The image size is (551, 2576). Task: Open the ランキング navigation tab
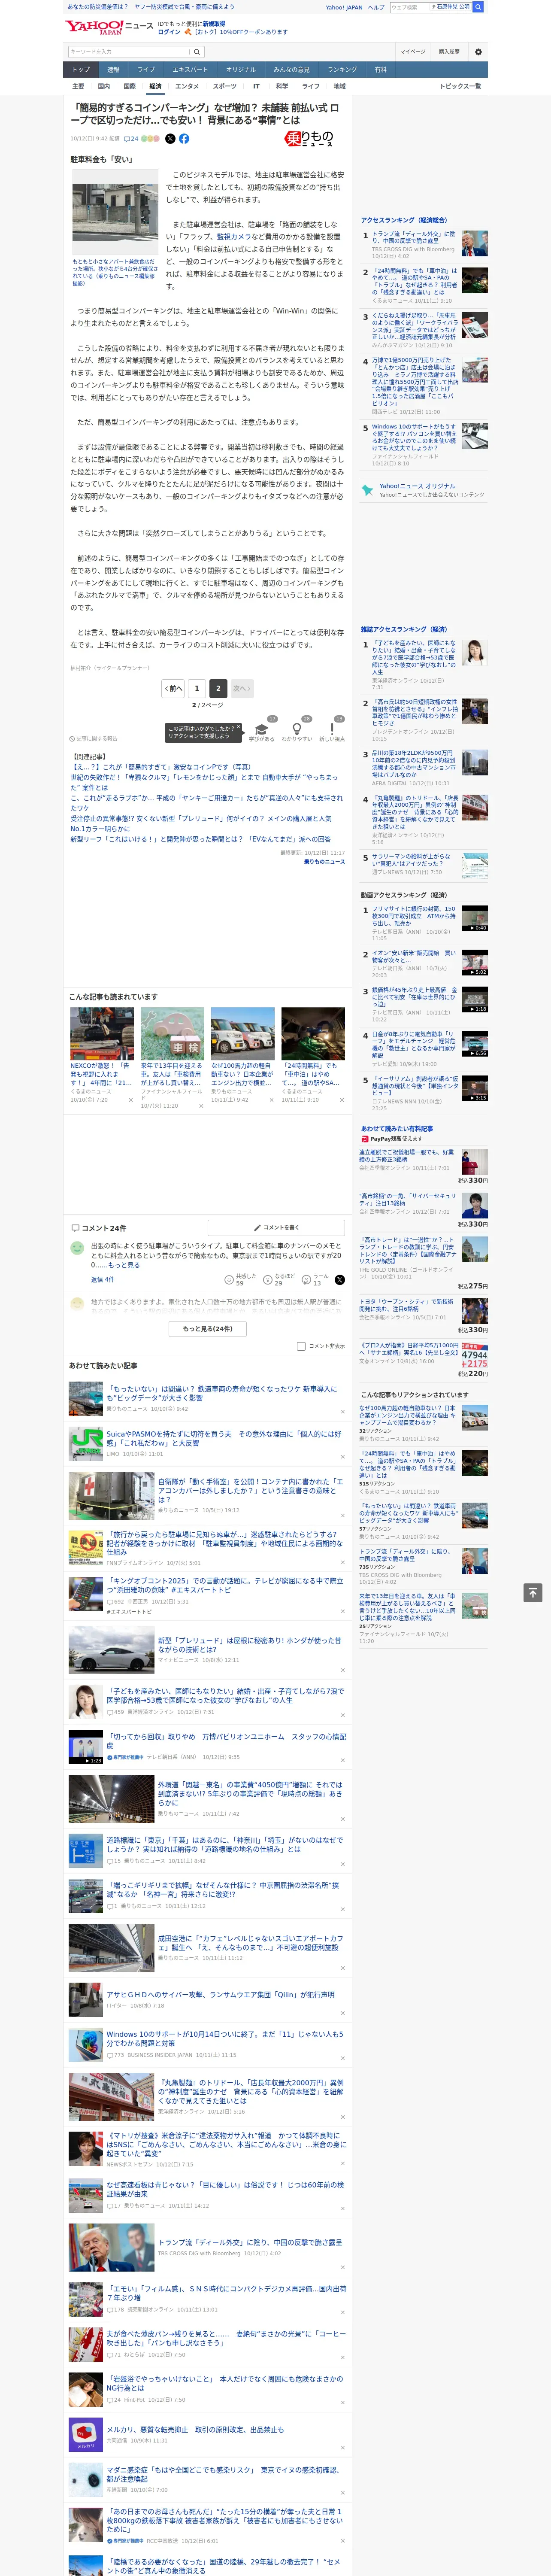coord(342,70)
